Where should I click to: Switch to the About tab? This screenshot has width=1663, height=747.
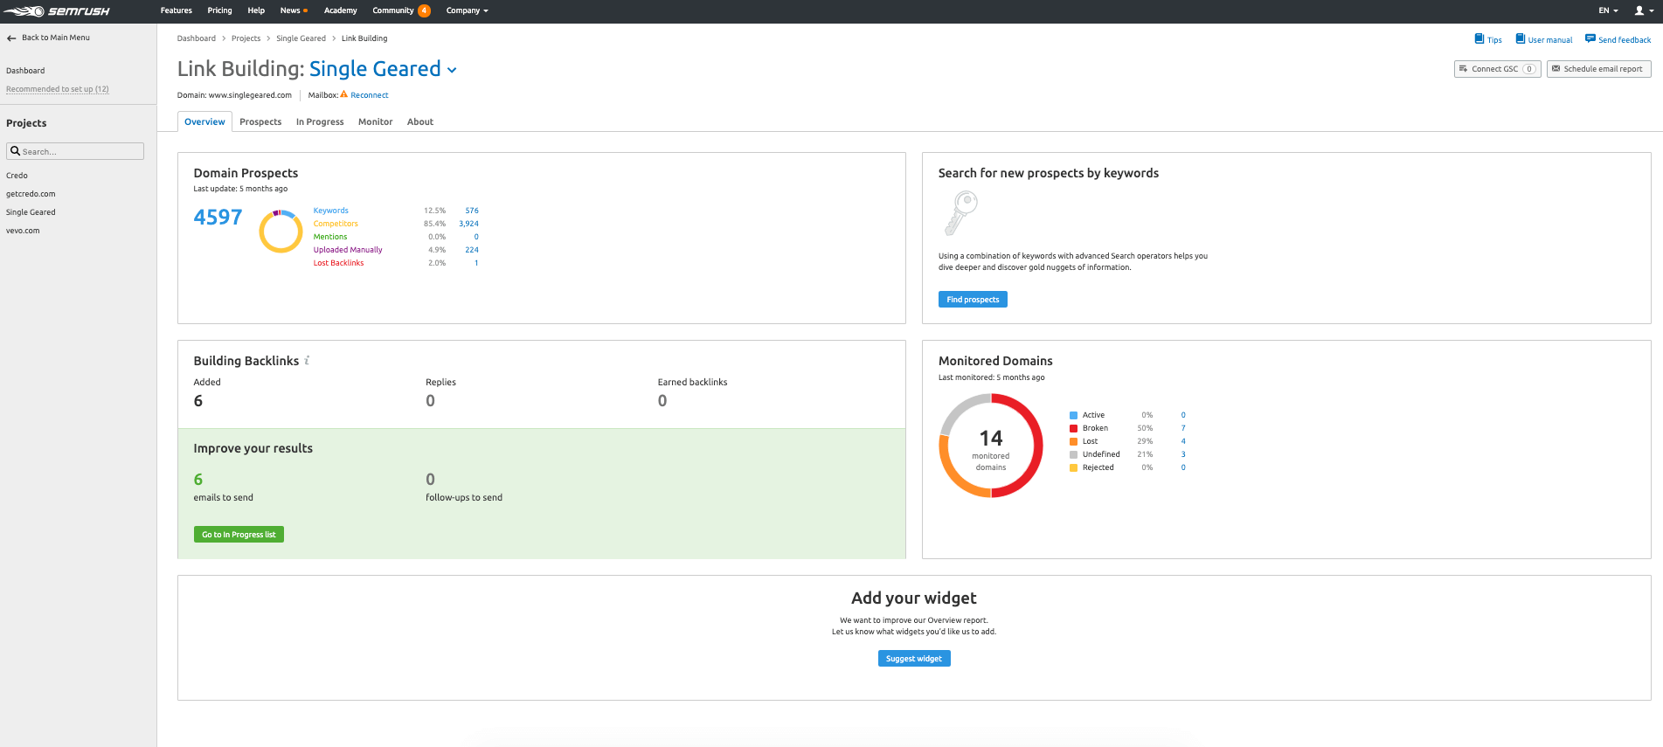pos(420,121)
